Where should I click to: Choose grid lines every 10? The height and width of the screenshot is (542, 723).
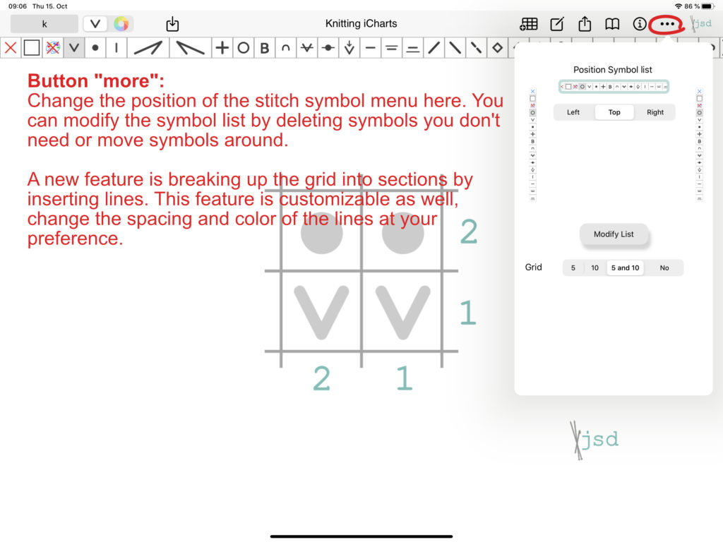[x=594, y=267]
